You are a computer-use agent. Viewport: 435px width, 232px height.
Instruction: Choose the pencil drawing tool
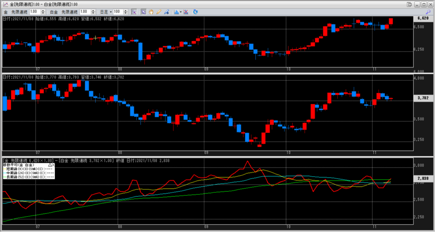click(x=158, y=12)
